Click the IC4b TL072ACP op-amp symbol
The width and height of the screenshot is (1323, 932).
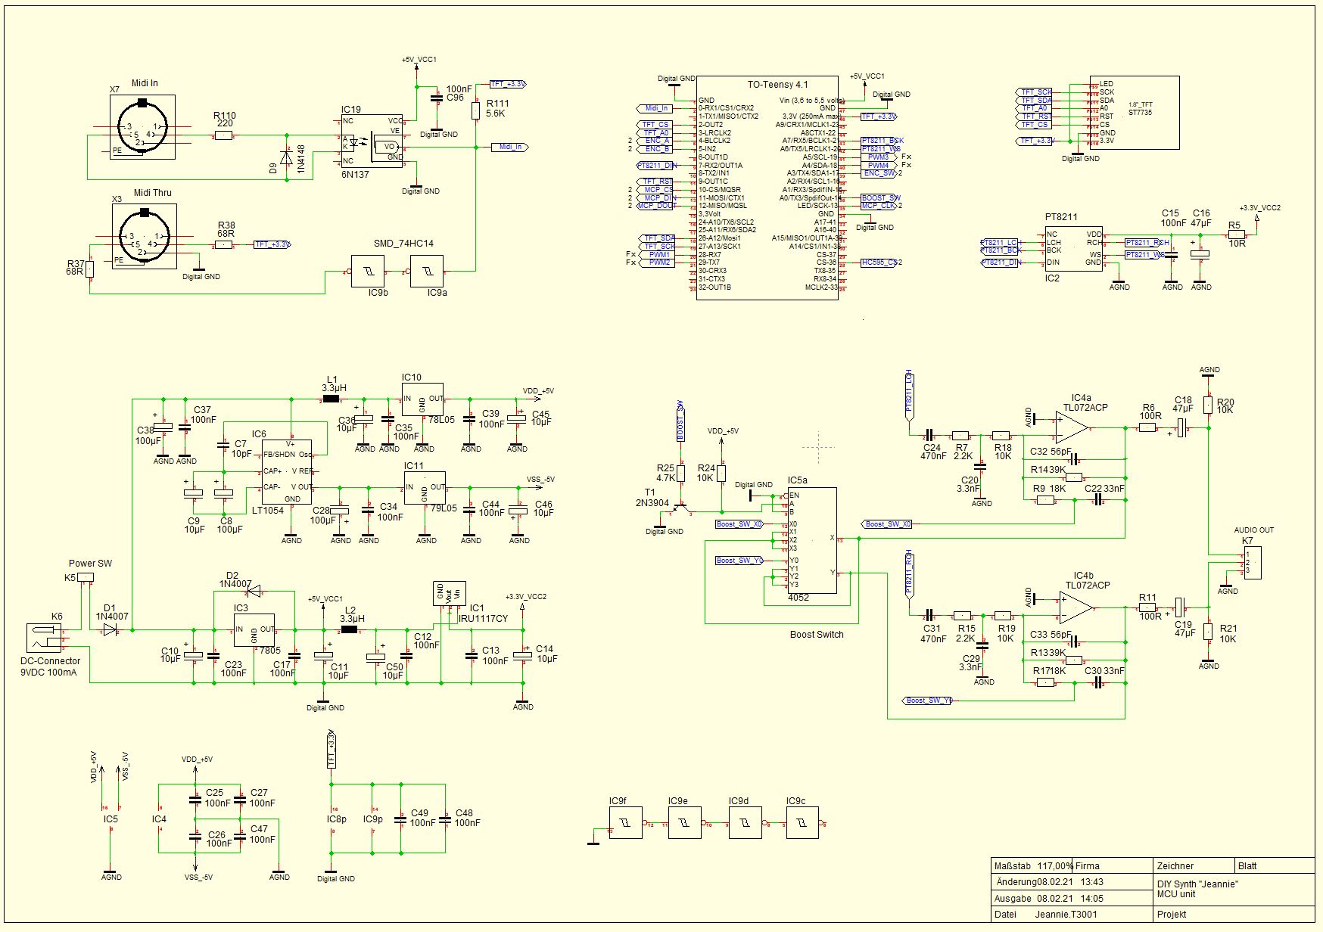tap(1076, 607)
